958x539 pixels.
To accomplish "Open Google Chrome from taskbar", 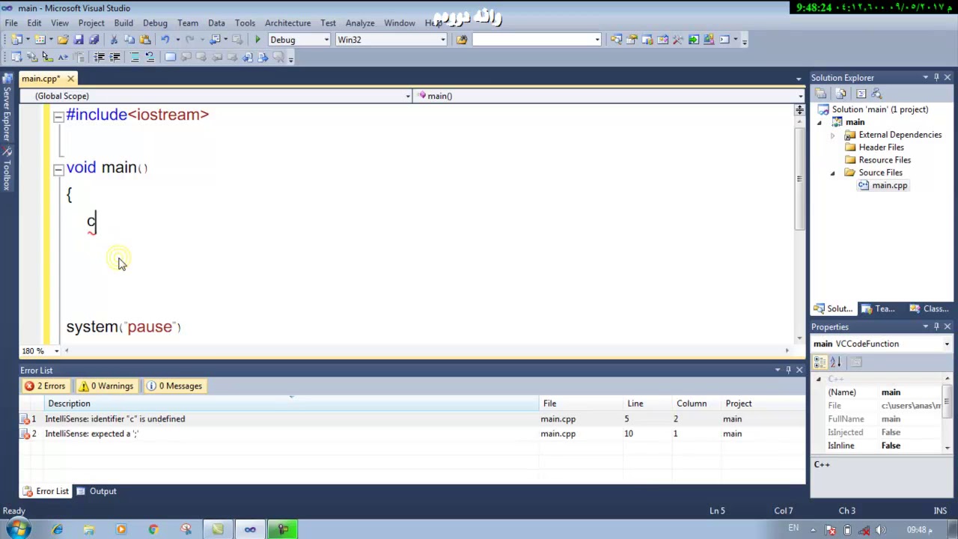I will pyautogui.click(x=153, y=530).
